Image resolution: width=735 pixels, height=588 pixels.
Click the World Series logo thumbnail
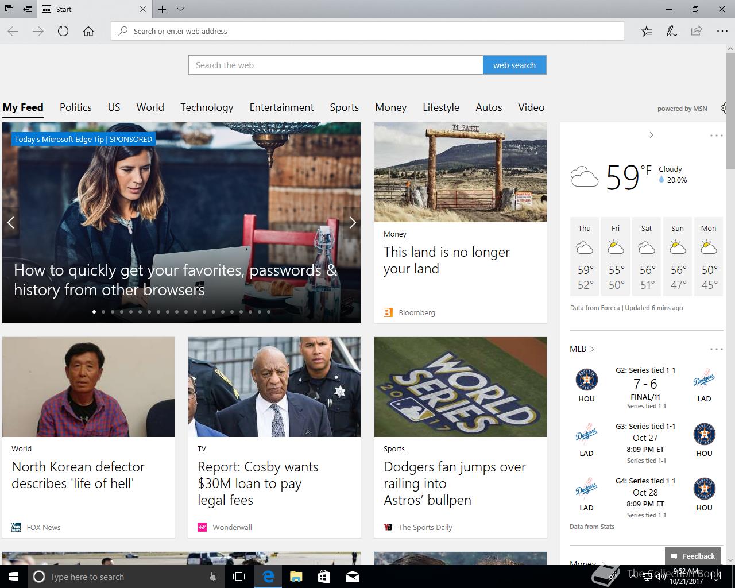pyautogui.click(x=461, y=387)
